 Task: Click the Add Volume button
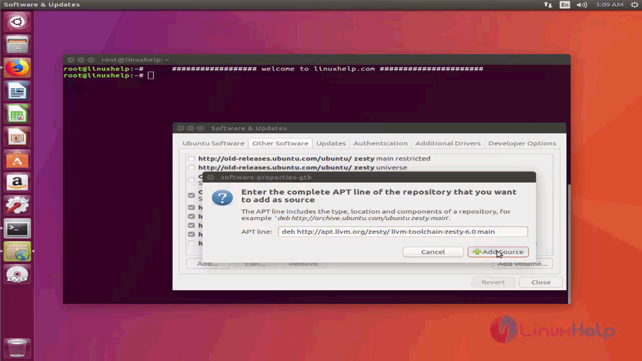coord(522,264)
